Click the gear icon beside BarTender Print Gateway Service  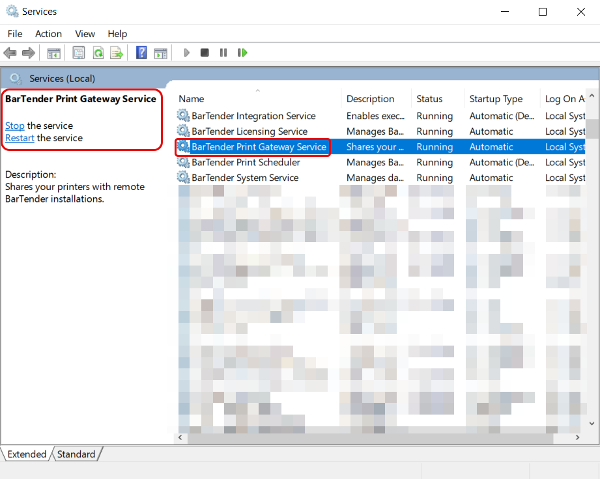[x=183, y=146]
